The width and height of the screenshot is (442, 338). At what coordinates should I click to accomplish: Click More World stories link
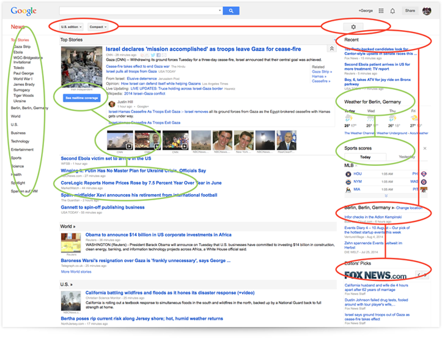click(76, 272)
